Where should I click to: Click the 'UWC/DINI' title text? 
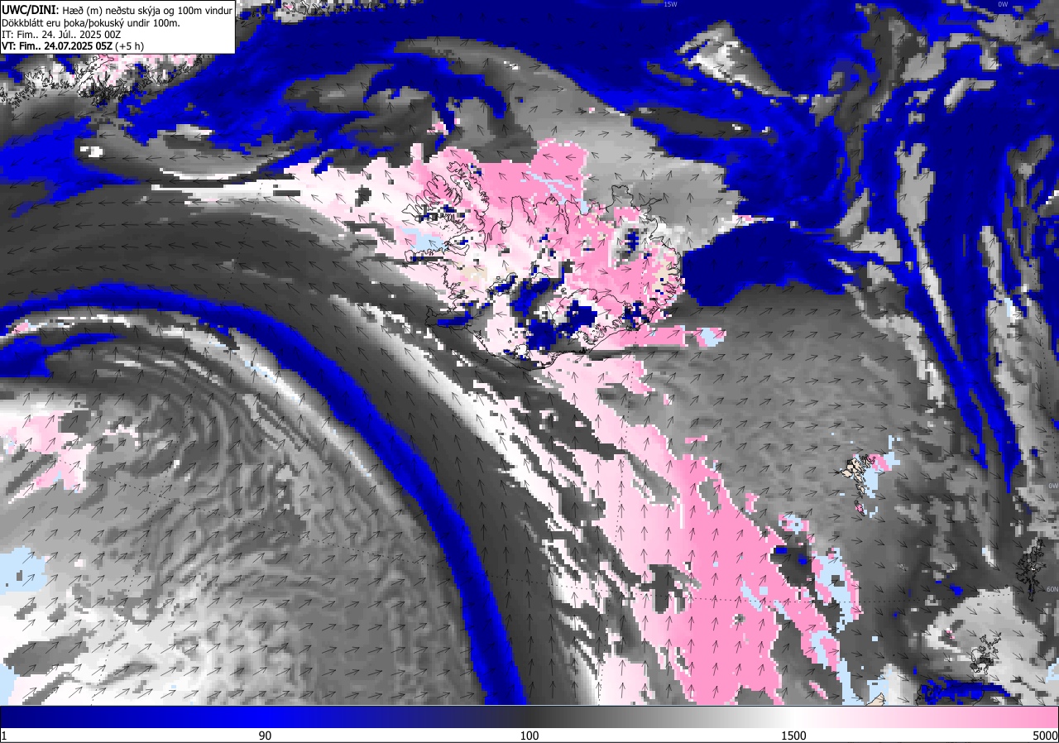pos(30,9)
